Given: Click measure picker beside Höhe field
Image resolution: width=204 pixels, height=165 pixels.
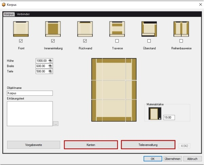Looking at the screenshot, I should (x=50, y=61).
